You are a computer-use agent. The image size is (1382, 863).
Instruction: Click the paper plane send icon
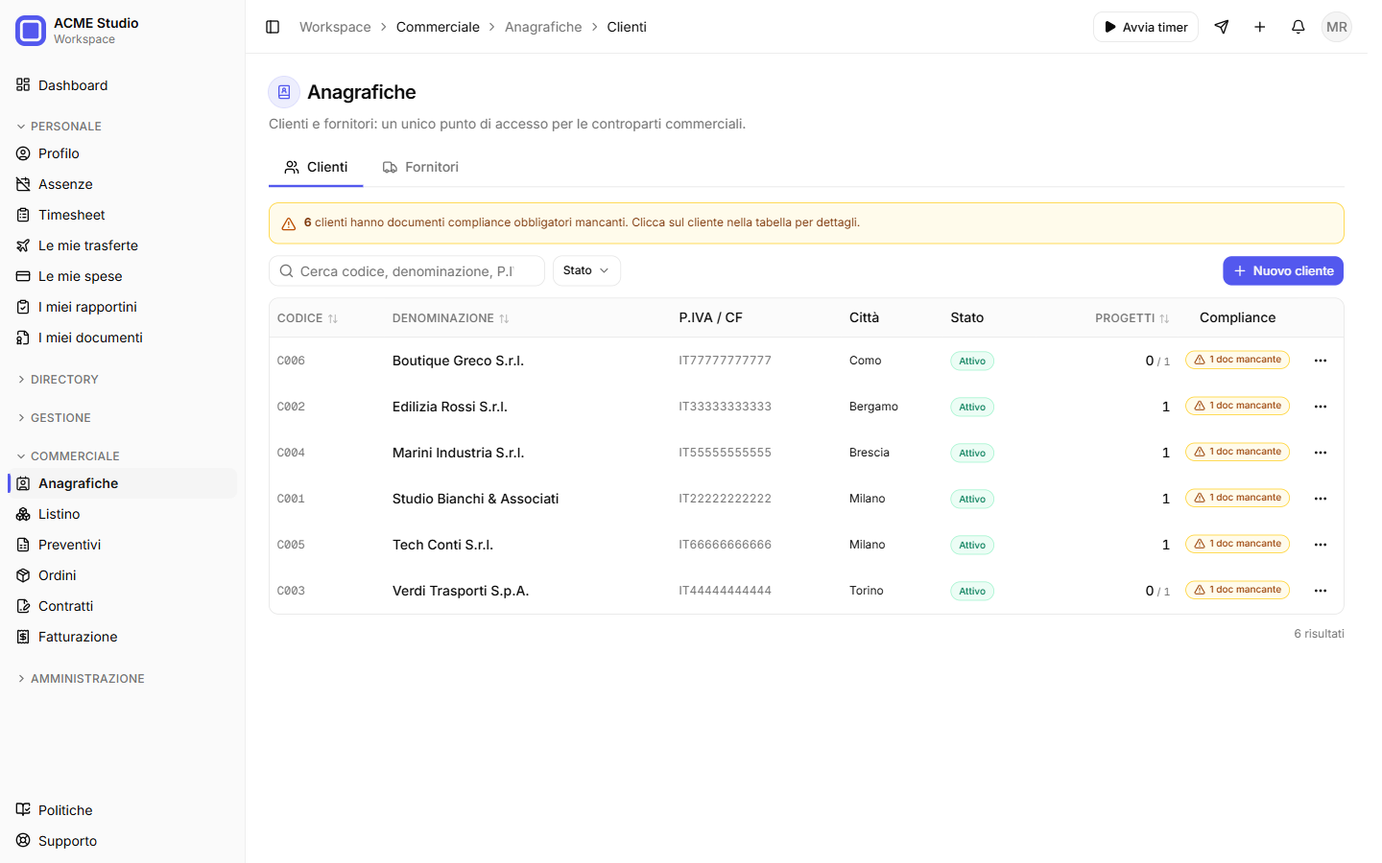[1222, 27]
